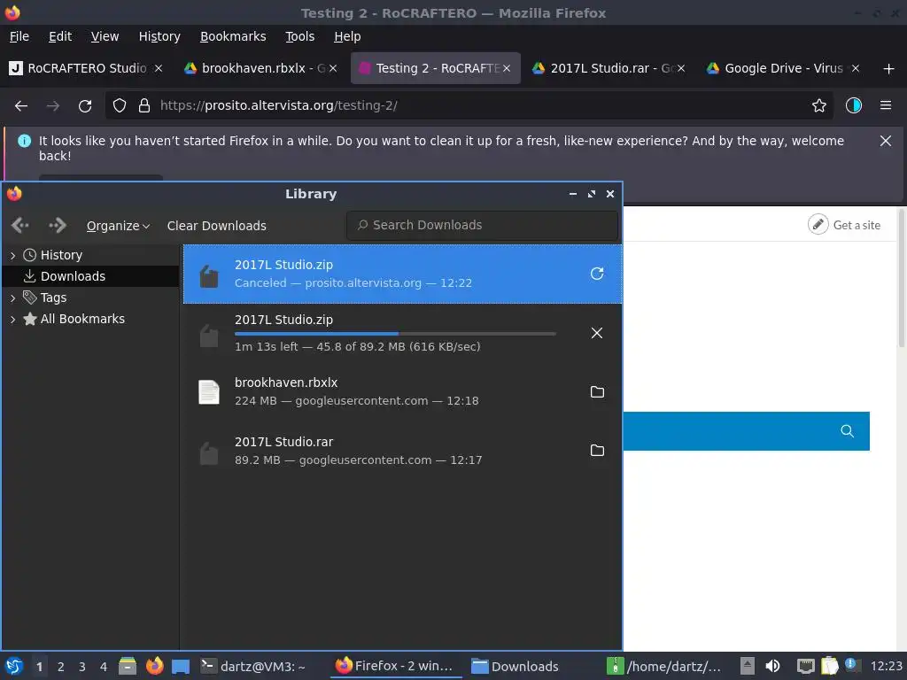
Task: Click the Get a site pencil icon
Action: pyautogui.click(x=818, y=224)
